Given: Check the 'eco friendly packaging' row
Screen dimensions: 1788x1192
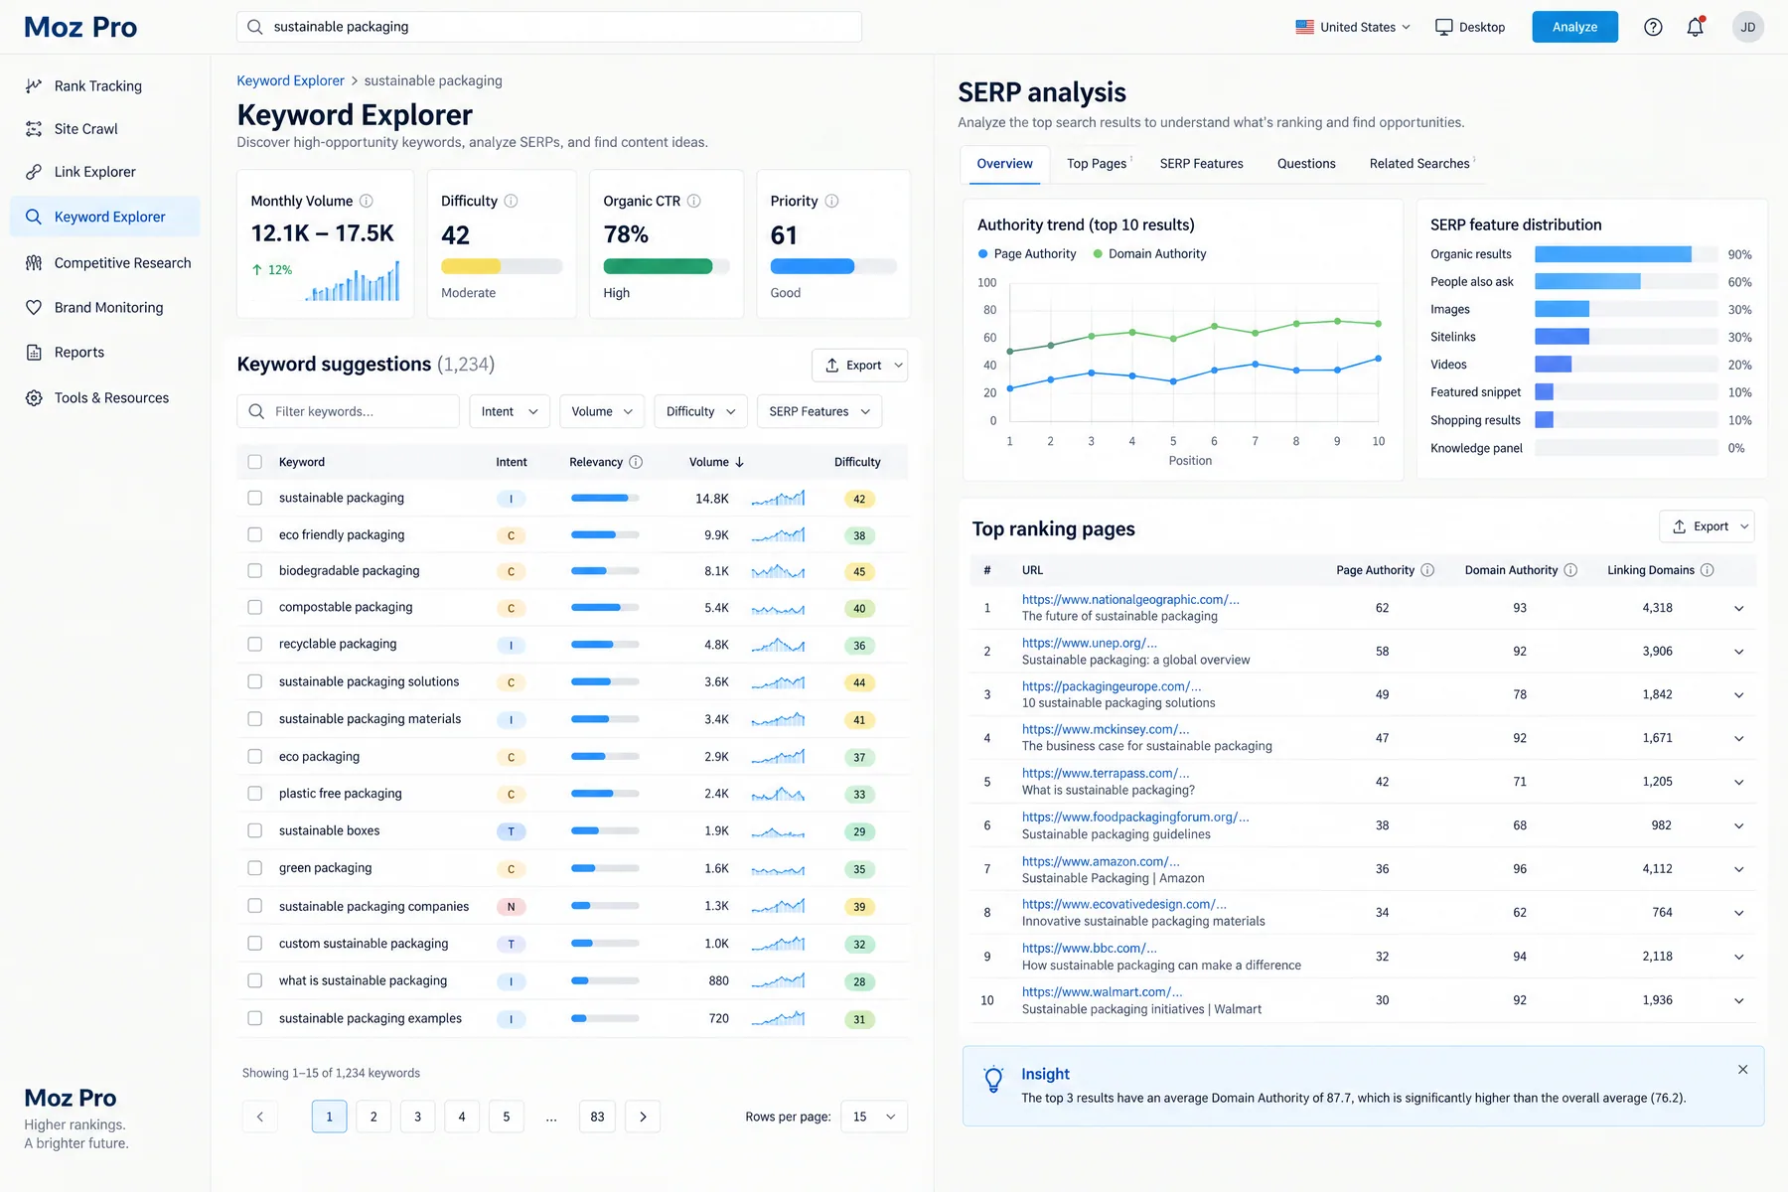Looking at the screenshot, I should [x=255, y=534].
